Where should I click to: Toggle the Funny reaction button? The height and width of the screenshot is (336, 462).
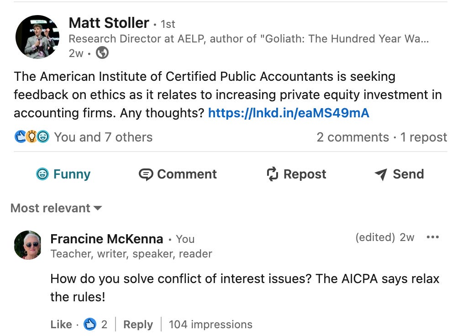pos(63,174)
